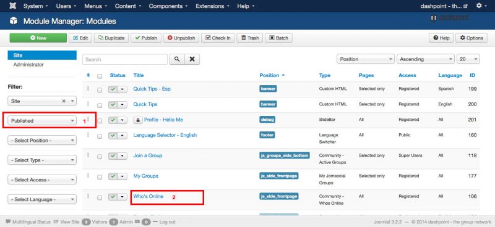Select Administrator in the sidebar
This screenshot has width=495, height=227.
tap(28, 65)
